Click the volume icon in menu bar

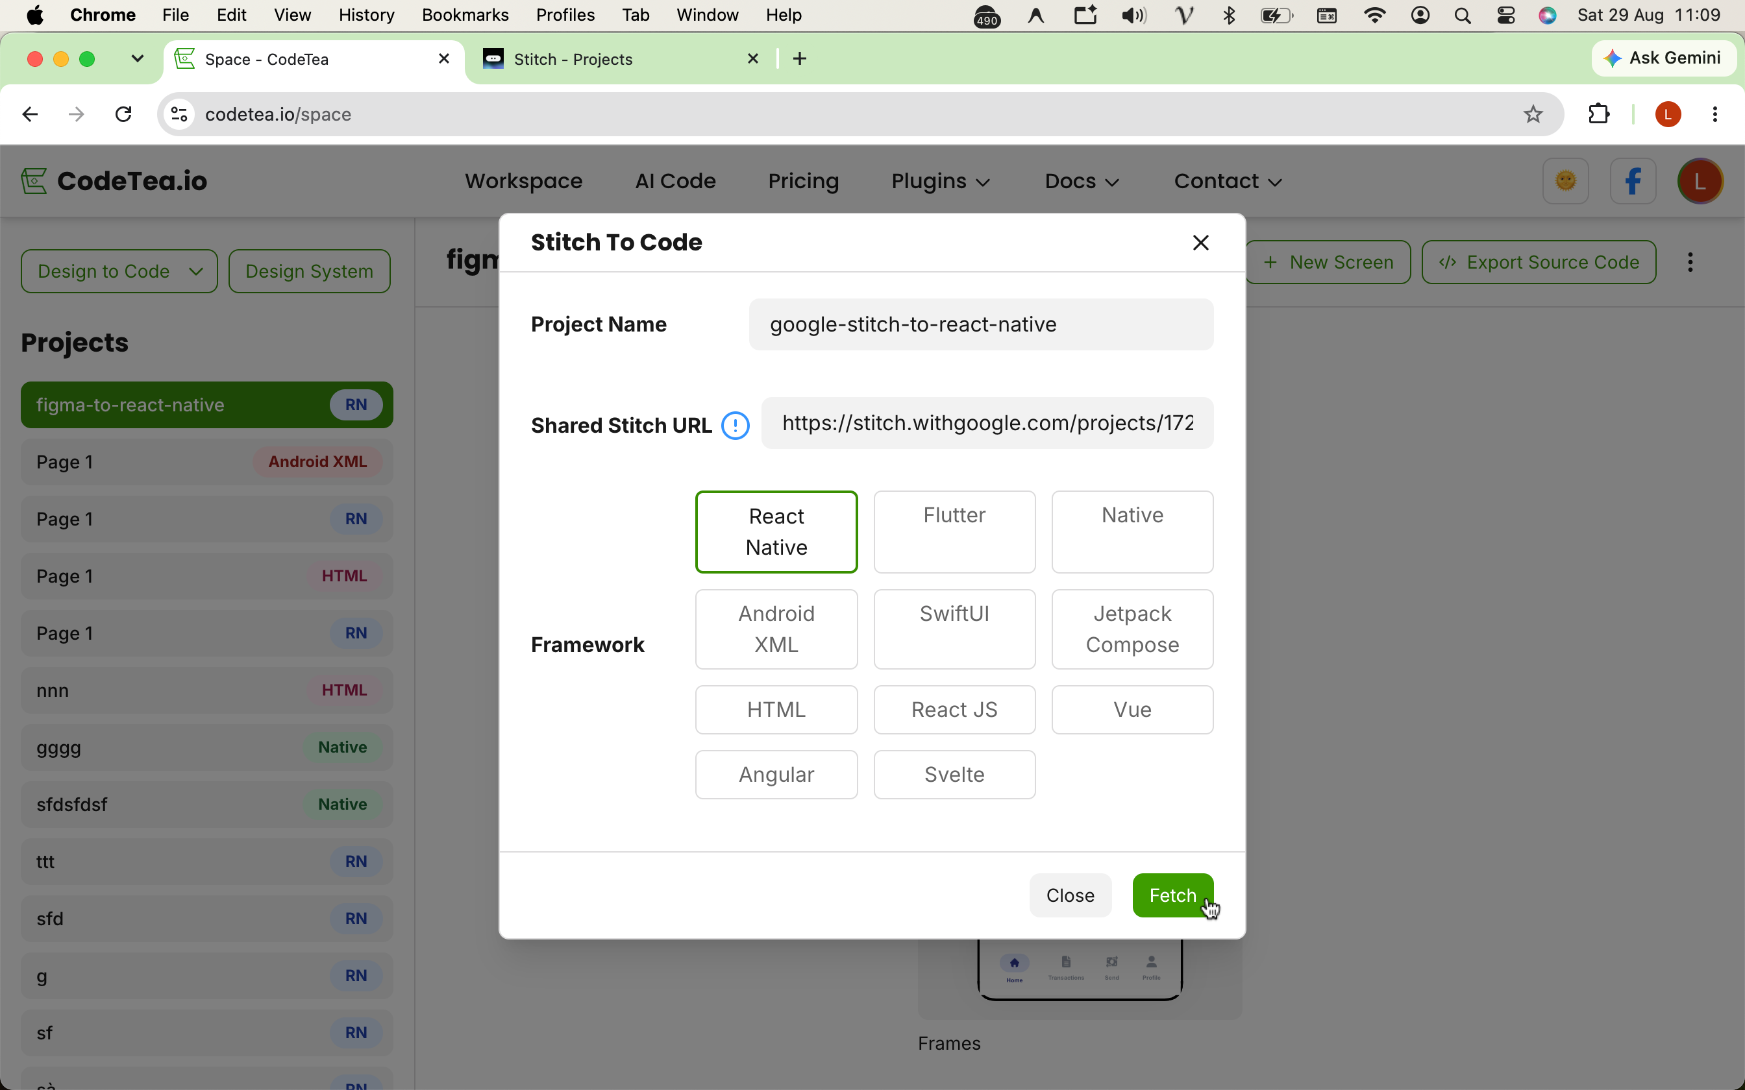pyautogui.click(x=1133, y=15)
